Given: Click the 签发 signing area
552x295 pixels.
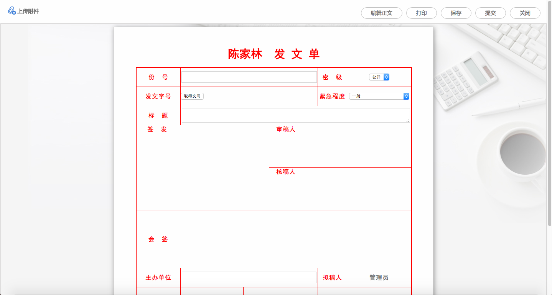Looking at the screenshot, I should [x=203, y=167].
